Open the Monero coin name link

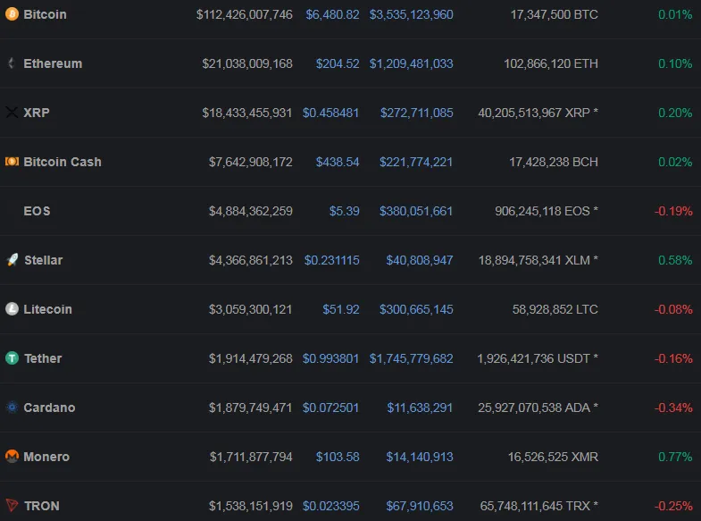[x=46, y=457]
